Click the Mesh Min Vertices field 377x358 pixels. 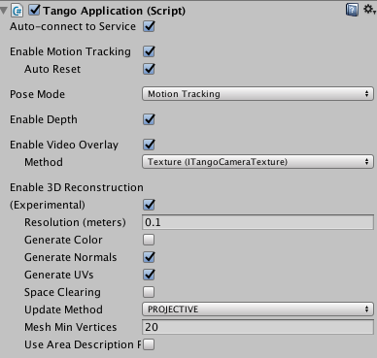257,327
